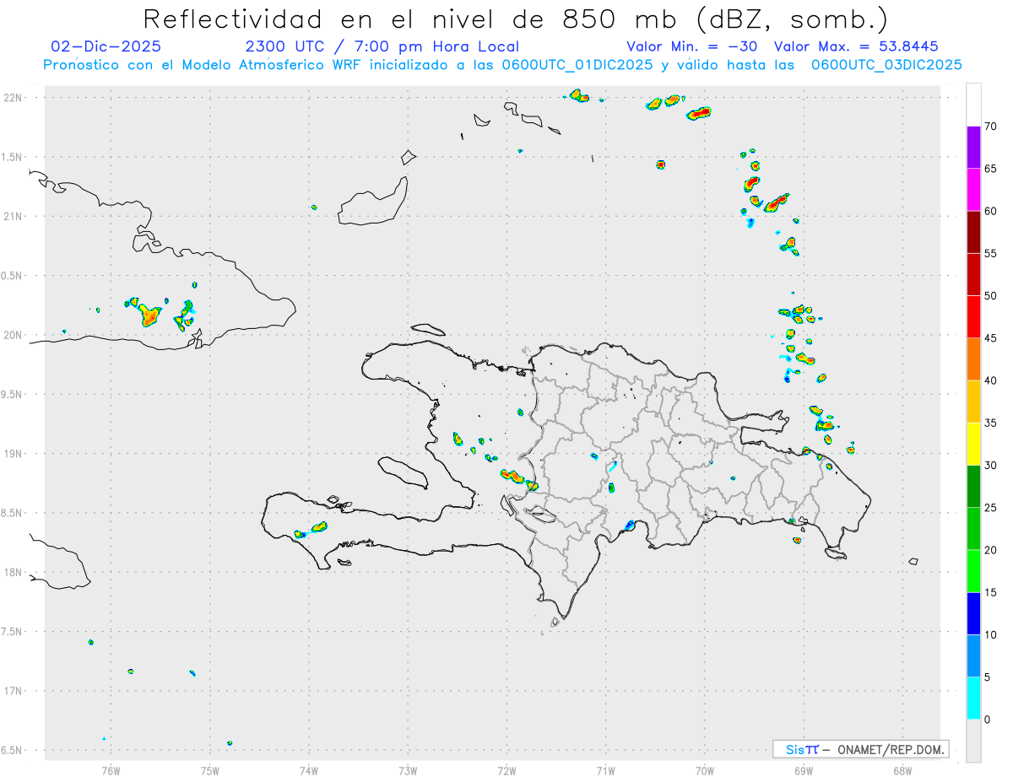Pick the light blue 5–10 dBZ color segment

pyautogui.click(x=973, y=656)
